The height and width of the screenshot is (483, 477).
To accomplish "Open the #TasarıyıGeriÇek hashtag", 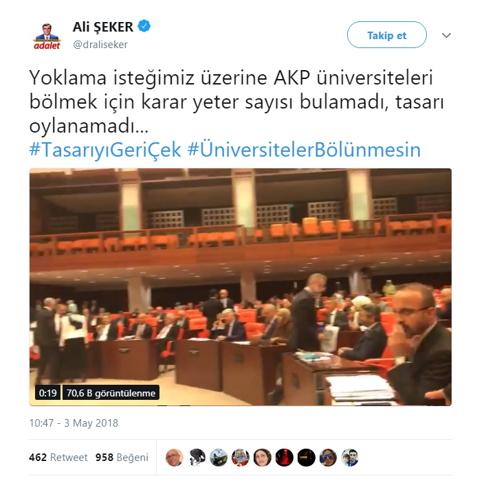I will click(x=104, y=150).
